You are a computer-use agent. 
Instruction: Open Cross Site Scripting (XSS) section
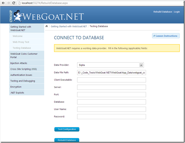click(x=27, y=69)
